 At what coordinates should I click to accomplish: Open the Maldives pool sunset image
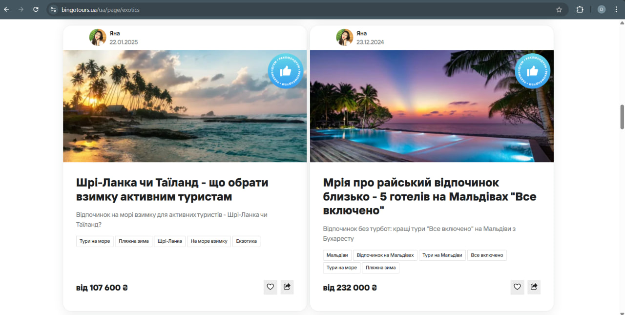(x=432, y=106)
